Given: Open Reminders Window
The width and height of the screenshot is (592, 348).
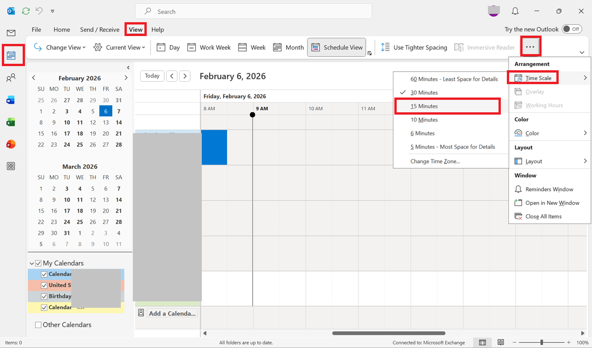Looking at the screenshot, I should 550,189.
